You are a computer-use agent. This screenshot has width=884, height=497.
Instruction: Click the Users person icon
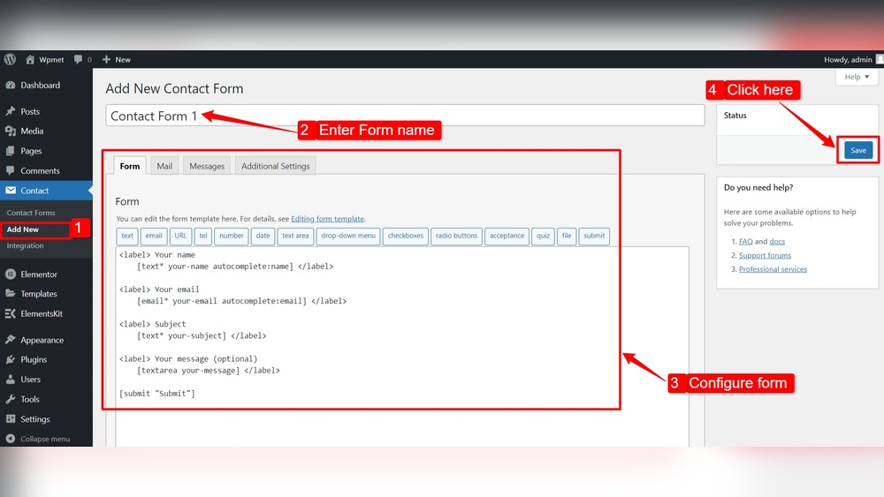[10, 380]
